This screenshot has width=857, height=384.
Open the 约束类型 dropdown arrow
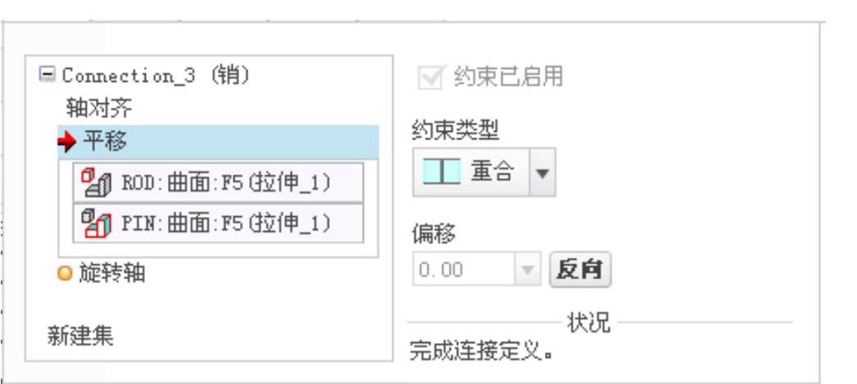(542, 173)
